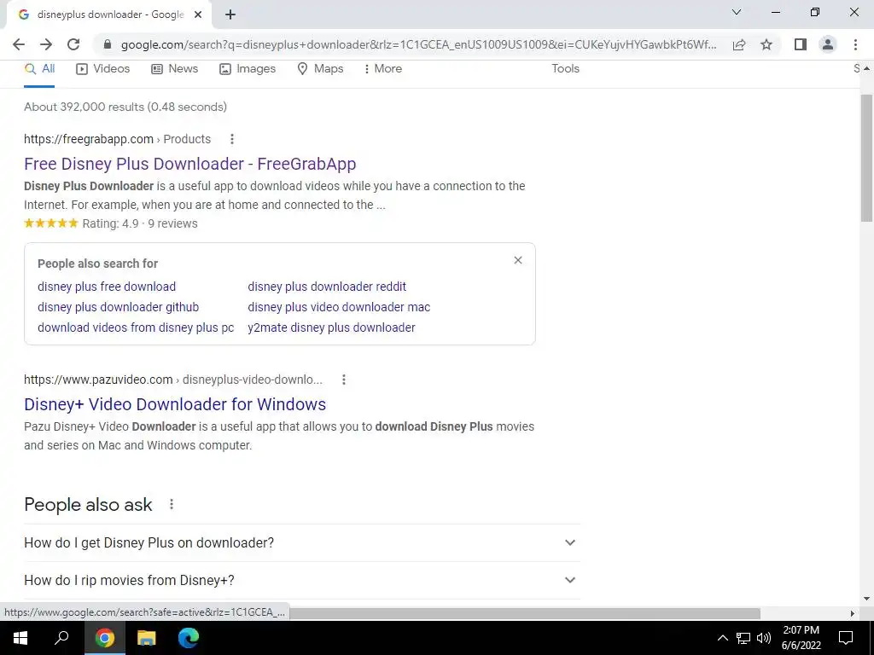Open volume control tray icon
The height and width of the screenshot is (655, 874).
(764, 638)
